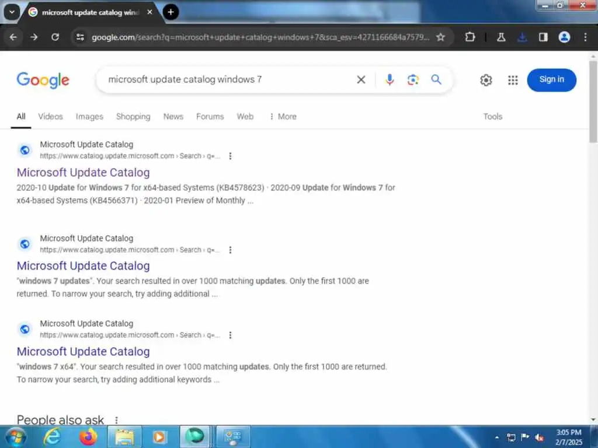598x448 pixels.
Task: Launch Firefox from taskbar
Action: (x=88, y=436)
